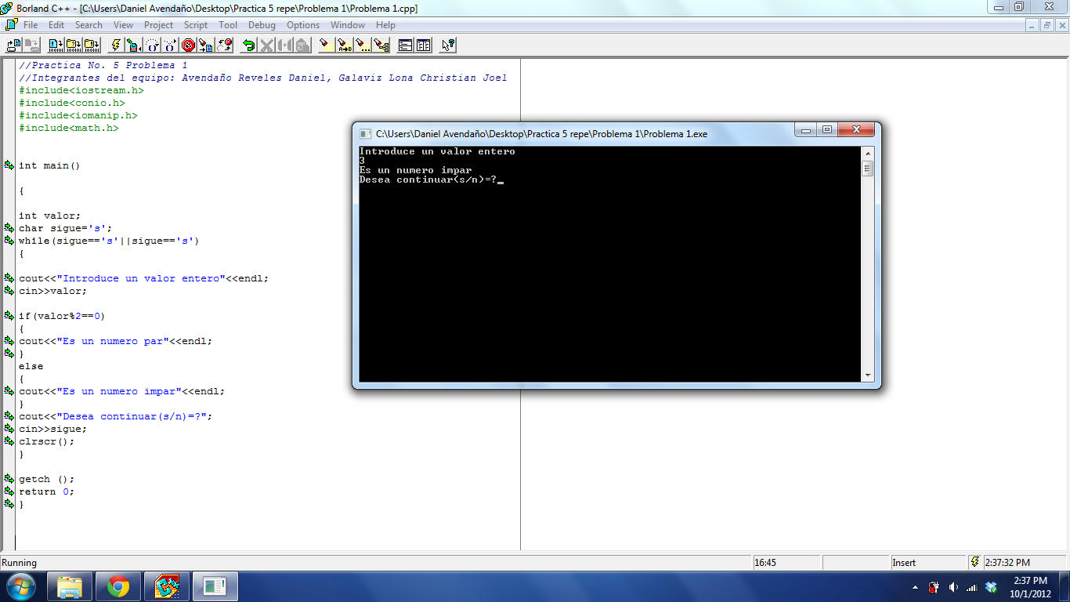Open the Project menu
The width and height of the screenshot is (1070, 602).
click(x=158, y=25)
